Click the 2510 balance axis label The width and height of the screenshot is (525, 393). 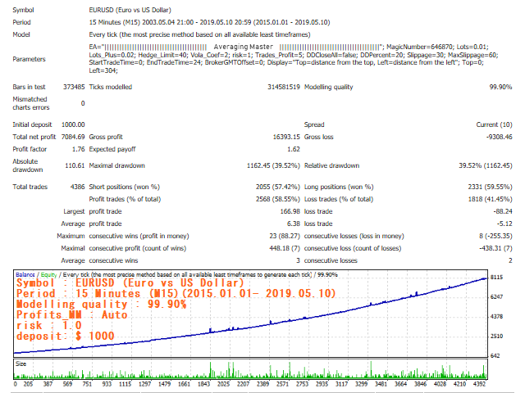point(496,337)
